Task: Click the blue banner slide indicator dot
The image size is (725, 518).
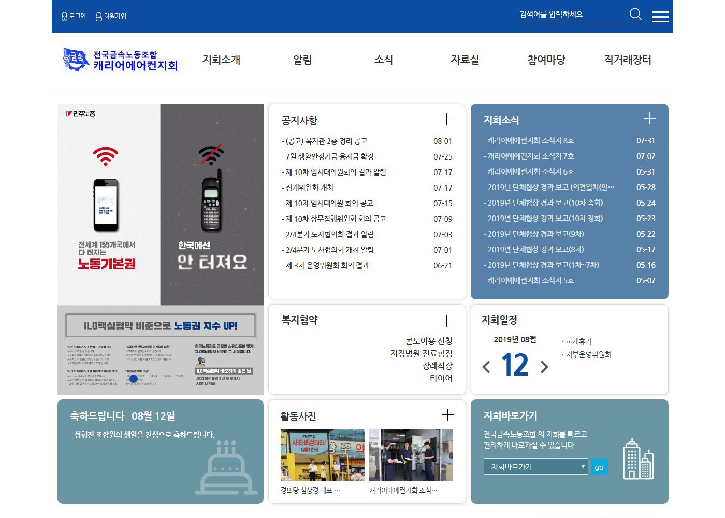Action: coord(134,379)
